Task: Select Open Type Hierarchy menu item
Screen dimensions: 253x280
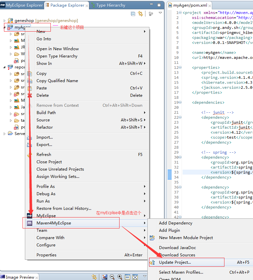Action: [x=91, y=56]
